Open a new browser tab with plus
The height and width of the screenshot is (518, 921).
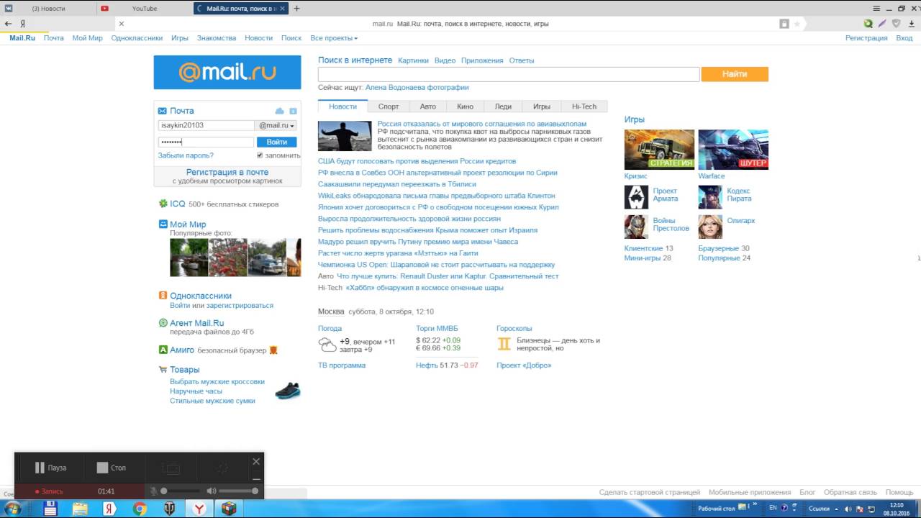pos(296,9)
